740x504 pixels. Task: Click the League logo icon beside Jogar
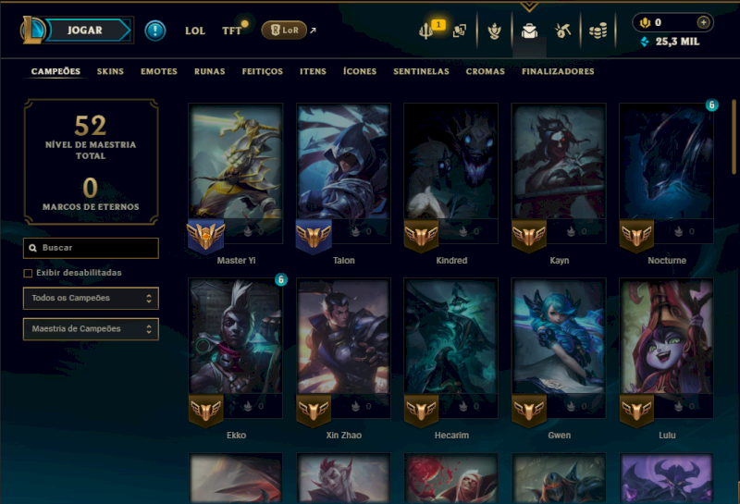pyautogui.click(x=31, y=31)
